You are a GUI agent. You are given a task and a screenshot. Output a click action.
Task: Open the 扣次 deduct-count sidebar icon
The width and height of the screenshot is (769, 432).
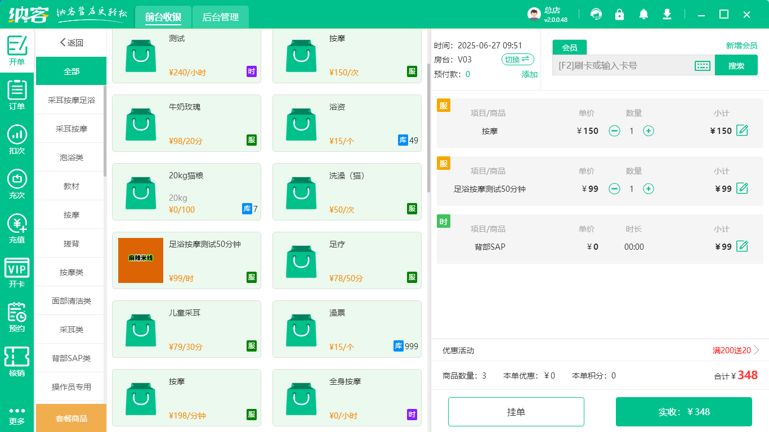[x=17, y=139]
